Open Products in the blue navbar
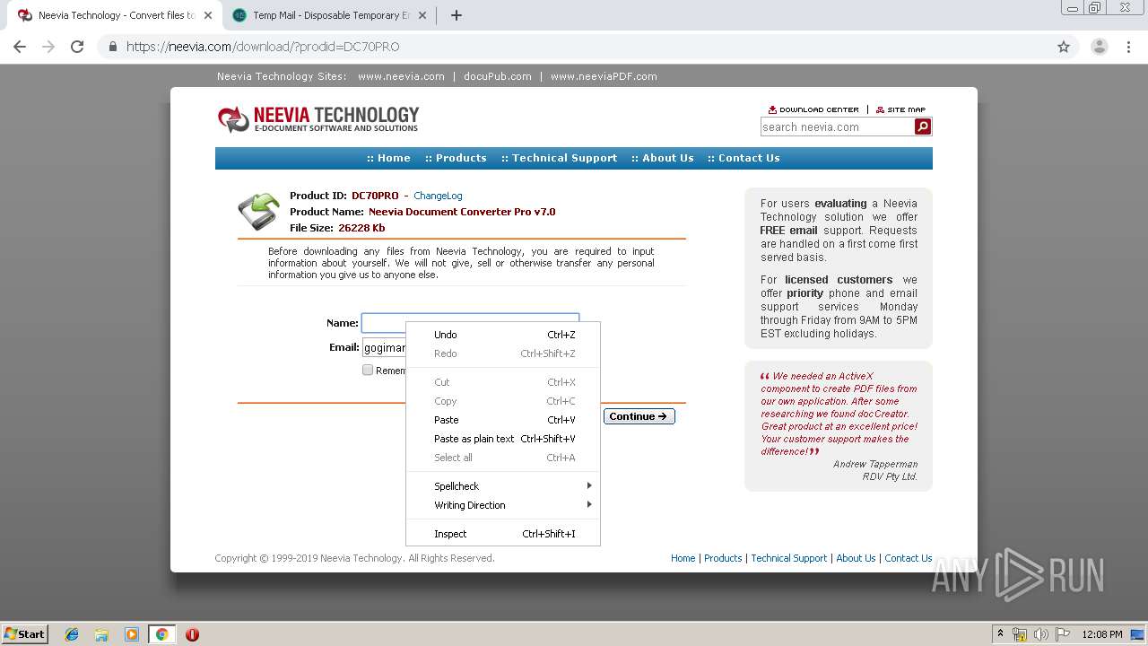The height and width of the screenshot is (646, 1148). 456,158
